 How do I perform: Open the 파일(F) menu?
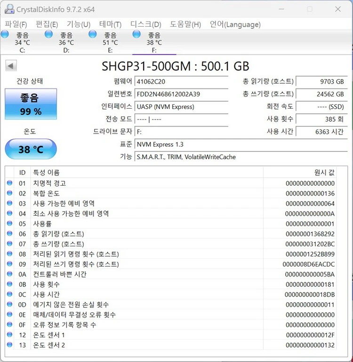pyautogui.click(x=16, y=24)
